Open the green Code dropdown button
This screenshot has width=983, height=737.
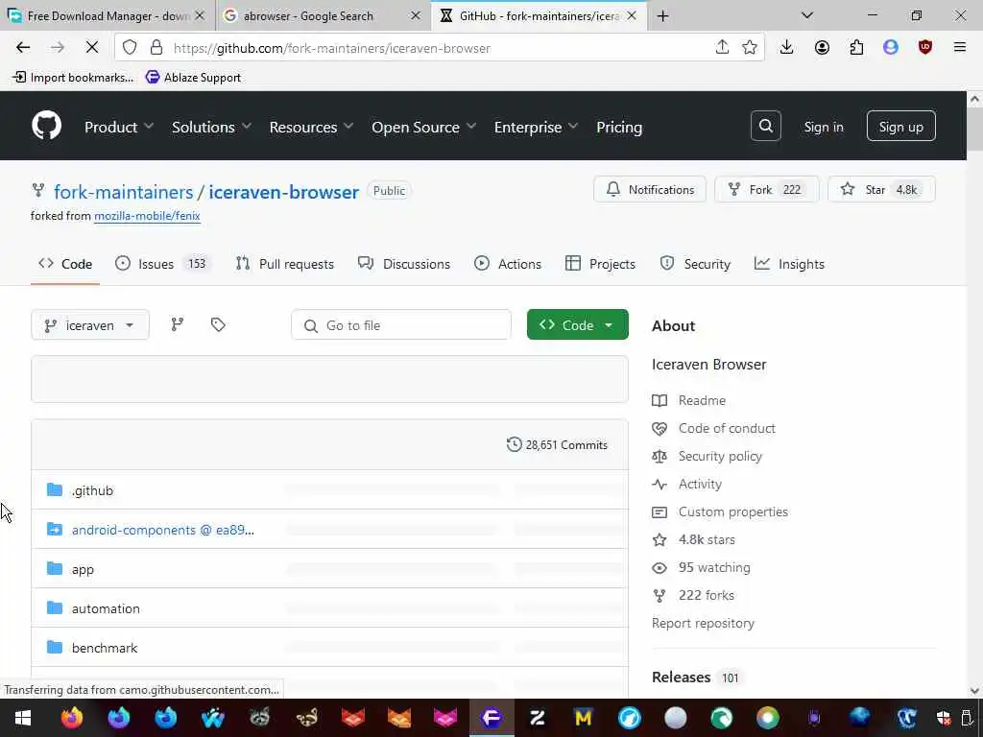point(577,324)
